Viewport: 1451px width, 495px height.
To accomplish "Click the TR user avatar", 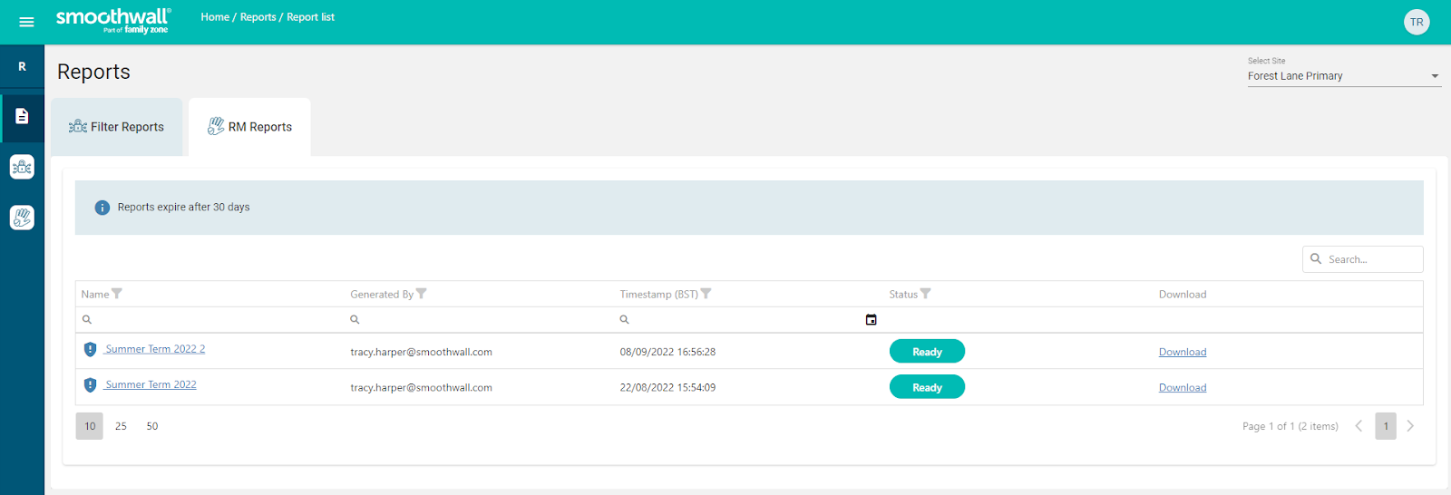I will (1416, 22).
